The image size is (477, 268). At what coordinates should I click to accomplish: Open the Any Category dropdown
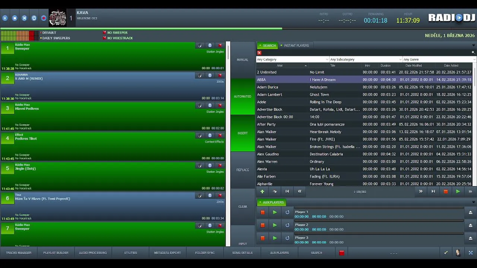[x=293, y=60]
